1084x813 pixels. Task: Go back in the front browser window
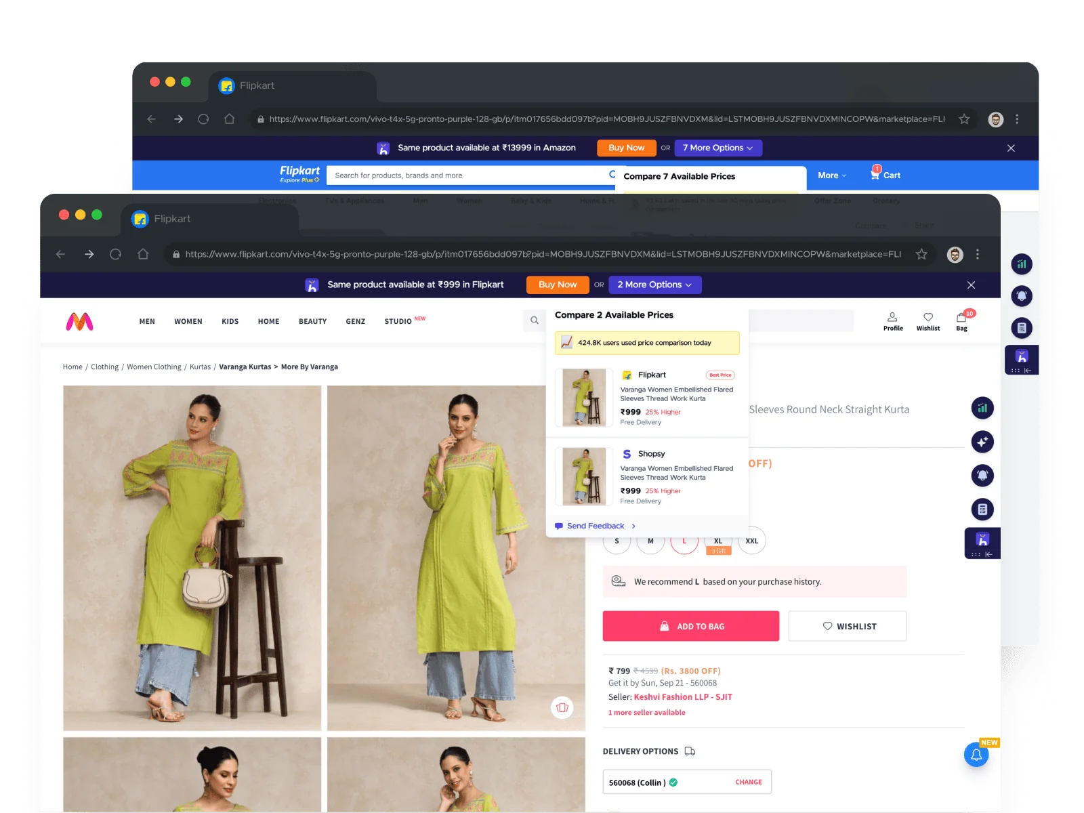click(x=61, y=254)
